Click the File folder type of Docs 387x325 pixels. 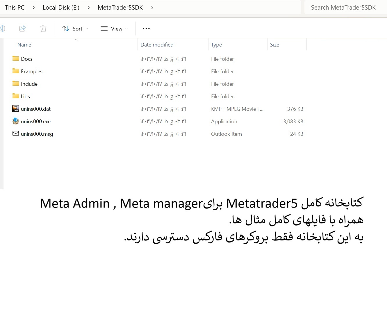tap(222, 59)
